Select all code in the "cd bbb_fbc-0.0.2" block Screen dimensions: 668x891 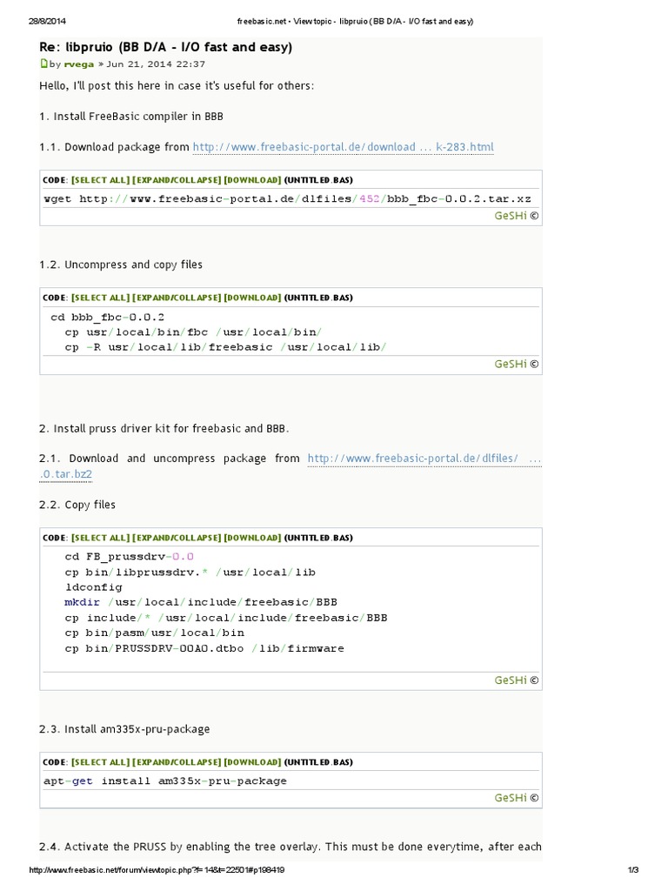tap(100, 298)
